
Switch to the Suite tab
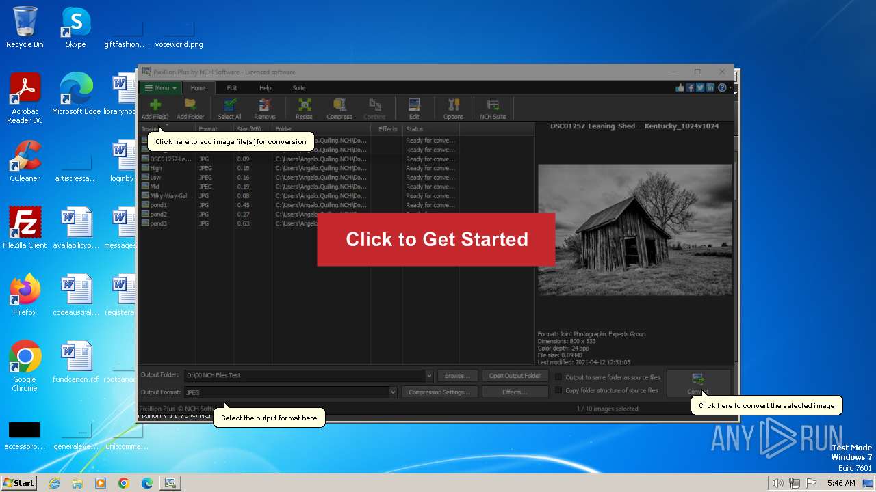[299, 88]
